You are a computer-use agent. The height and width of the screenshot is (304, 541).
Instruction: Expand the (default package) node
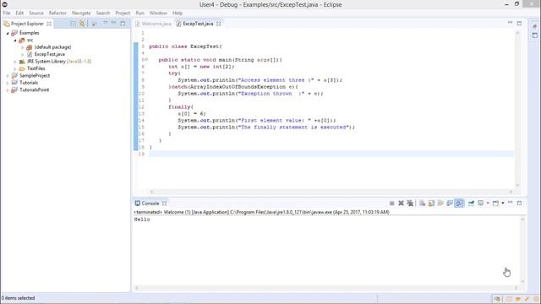pos(23,47)
